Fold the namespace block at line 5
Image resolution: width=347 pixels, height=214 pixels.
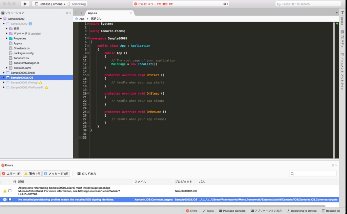(x=88, y=38)
